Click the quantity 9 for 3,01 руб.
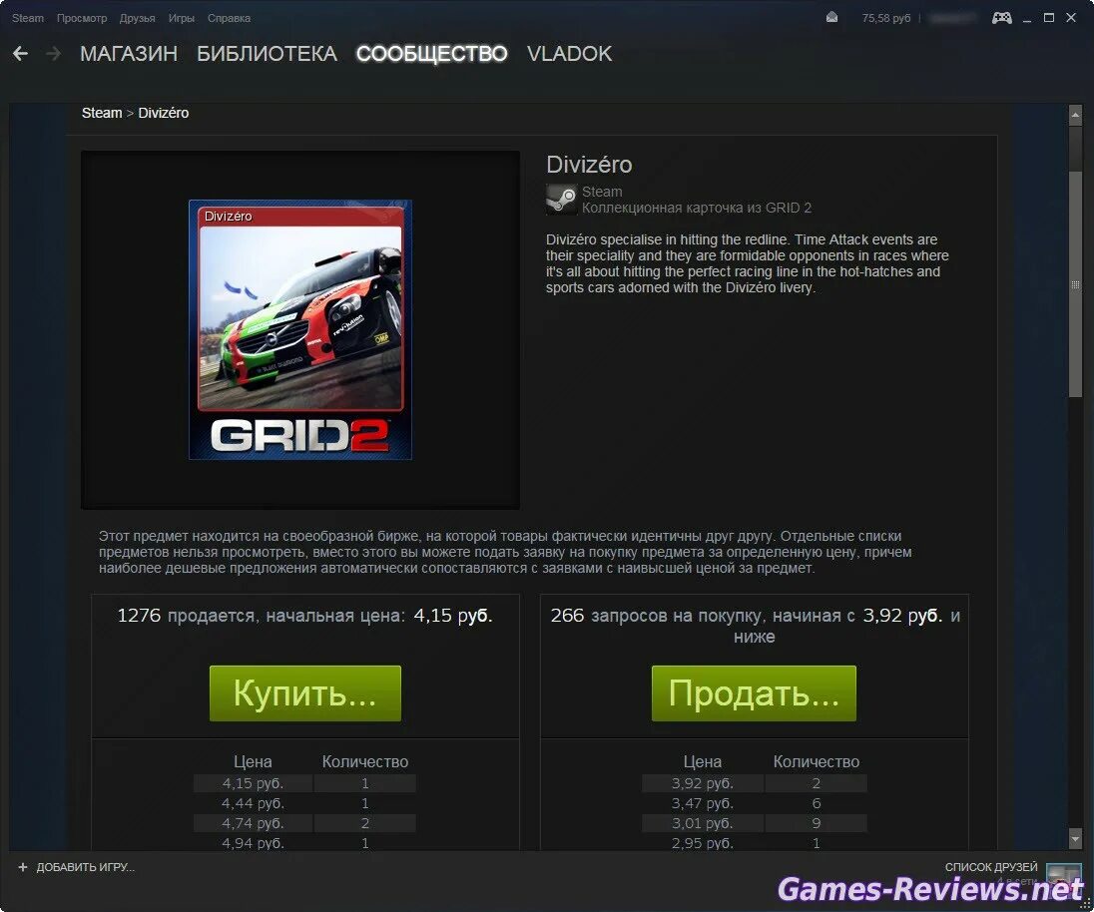Image resolution: width=1094 pixels, height=912 pixels. 816,823
